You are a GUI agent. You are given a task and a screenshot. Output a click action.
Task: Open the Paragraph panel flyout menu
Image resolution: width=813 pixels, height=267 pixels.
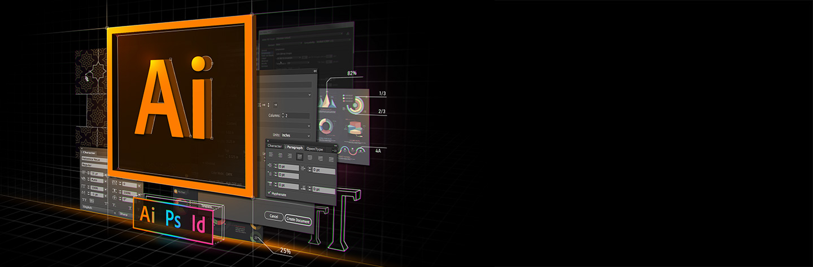(335, 150)
